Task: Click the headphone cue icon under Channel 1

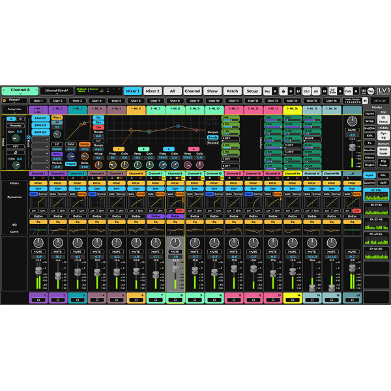Action: (38, 300)
